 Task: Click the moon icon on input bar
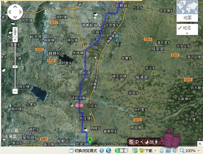coord(147,142)
